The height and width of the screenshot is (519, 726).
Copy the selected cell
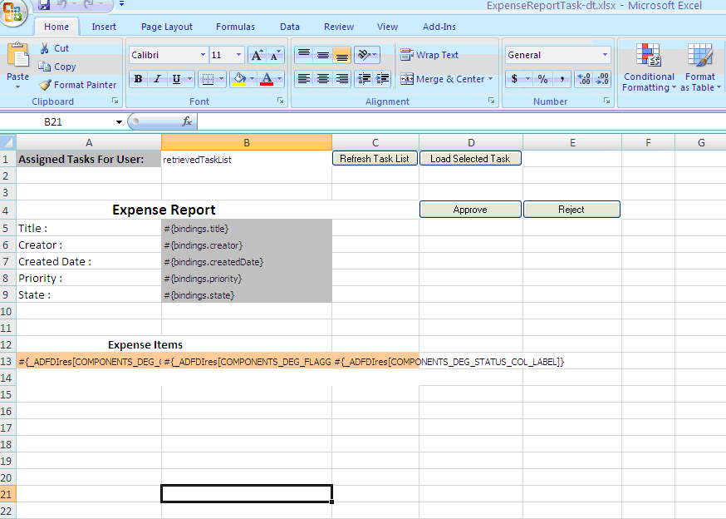pyautogui.click(x=57, y=67)
